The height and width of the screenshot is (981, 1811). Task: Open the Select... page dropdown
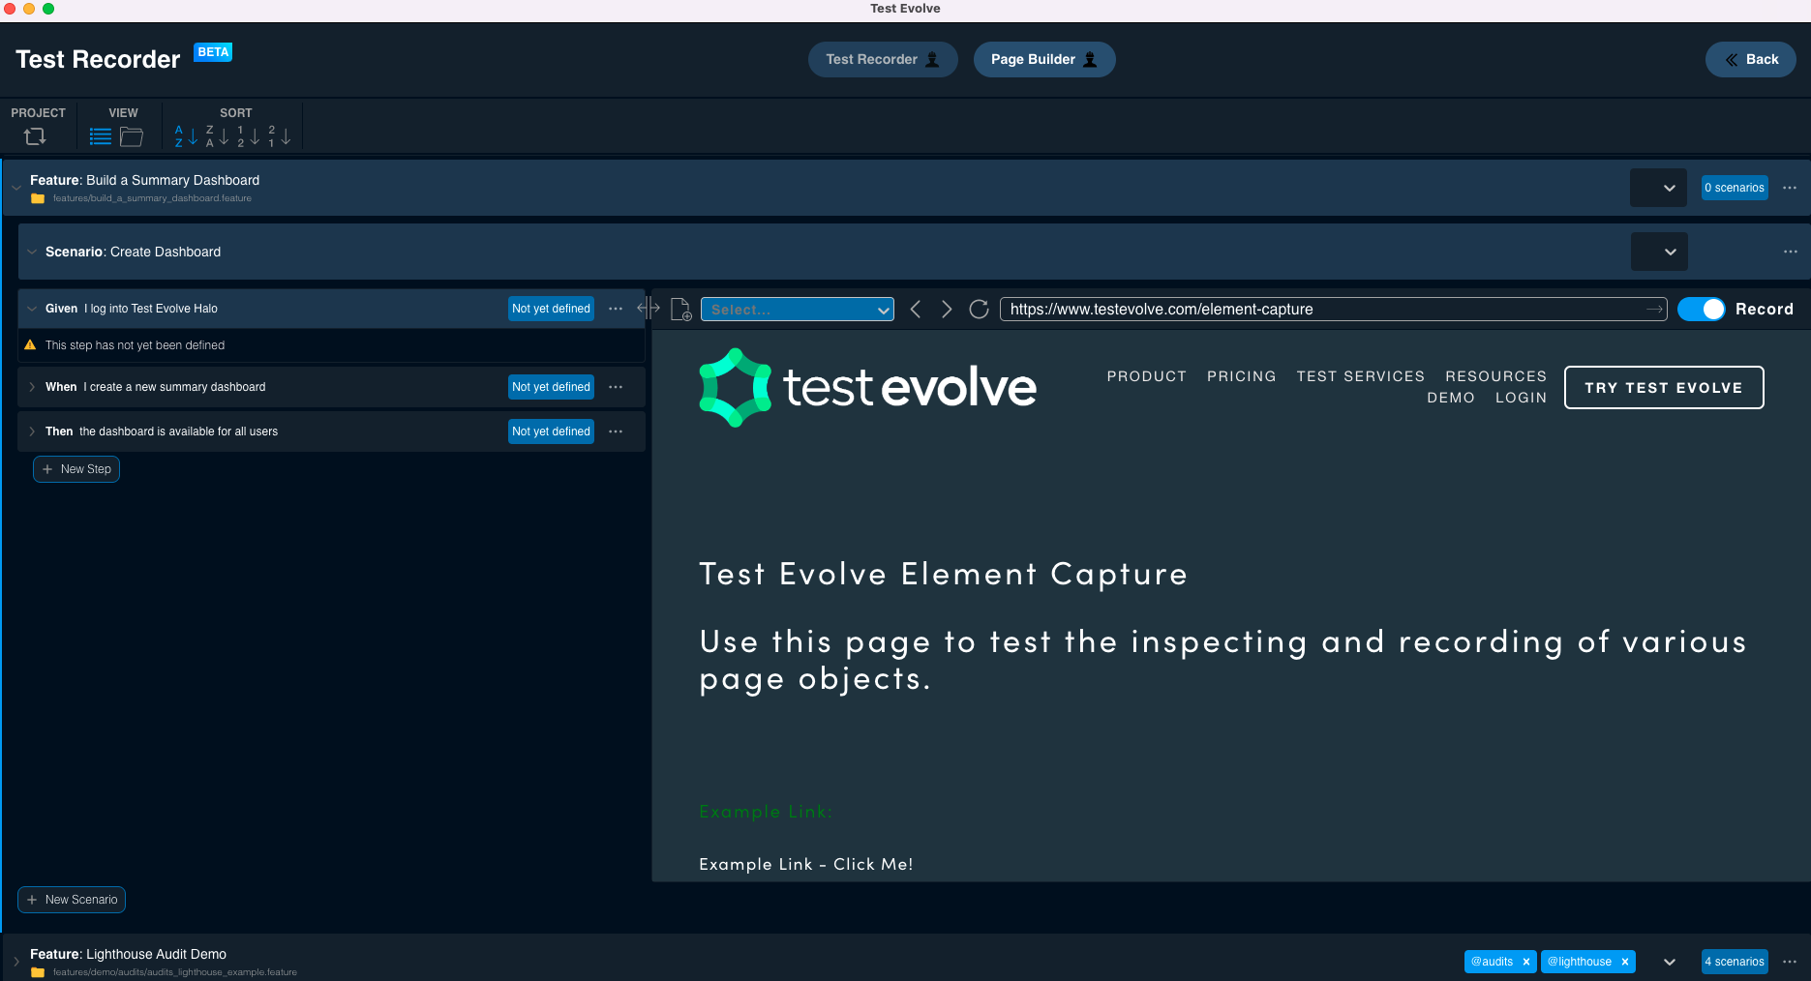798,310
